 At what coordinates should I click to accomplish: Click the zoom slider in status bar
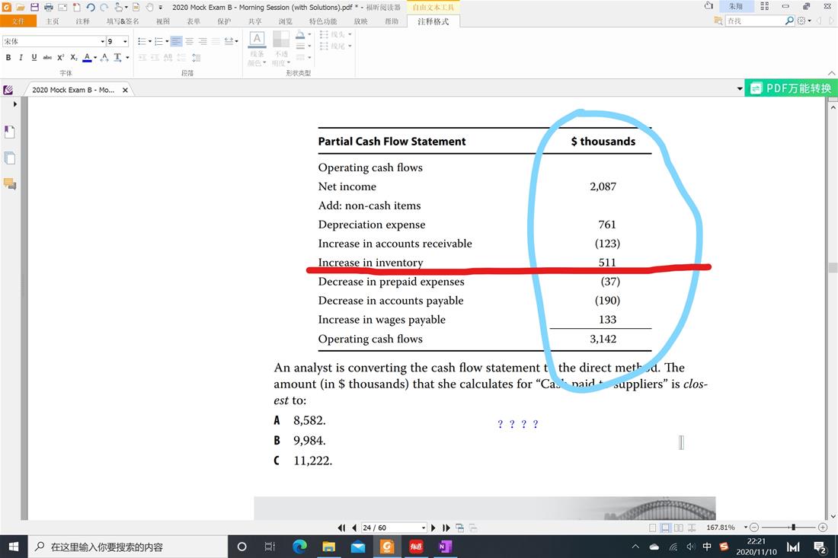(793, 528)
